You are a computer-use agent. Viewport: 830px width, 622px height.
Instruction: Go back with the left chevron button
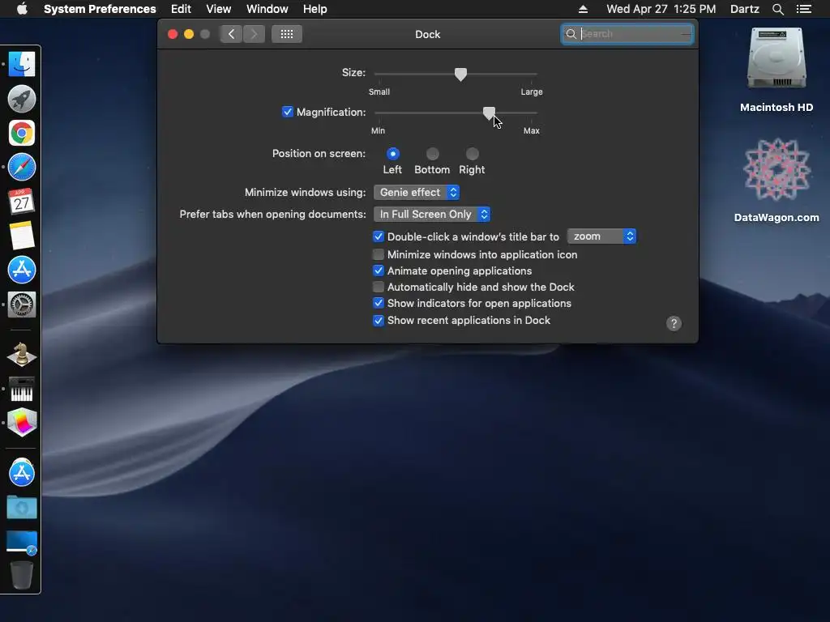pos(231,34)
